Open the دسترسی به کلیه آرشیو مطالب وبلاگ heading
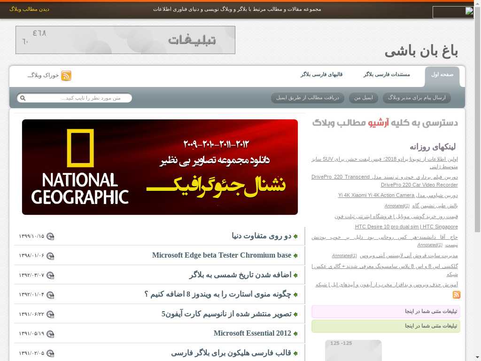Screen dimensions: 481x361 click(385, 123)
